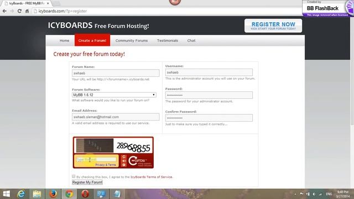Click the Register My Forum! button
354x199 pixels.
pos(87,182)
